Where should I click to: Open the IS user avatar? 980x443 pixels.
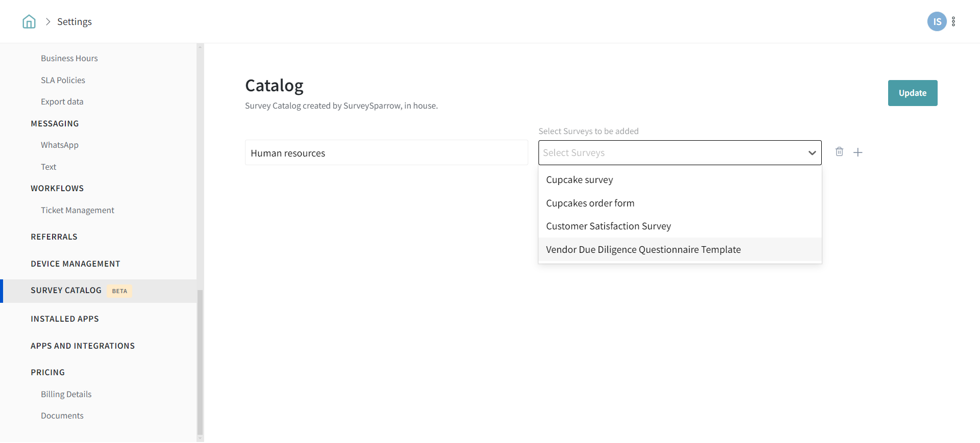[x=937, y=21]
